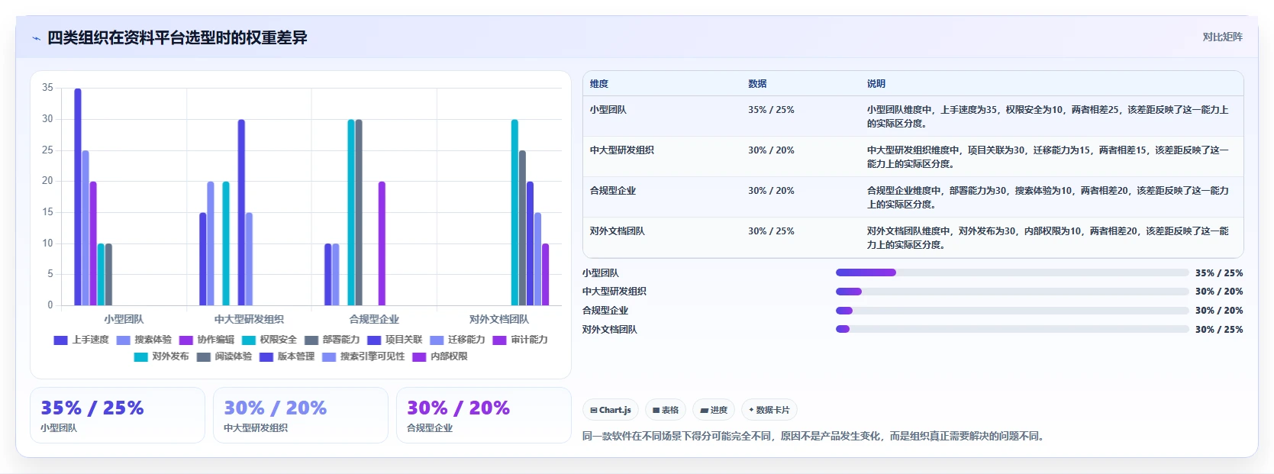1274x474 pixels.
Task: Open the 35% / 25% 小型团队 stat card
Action: tap(118, 415)
